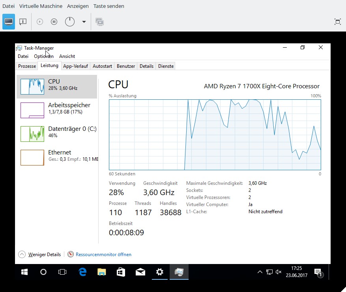Open Settings gear on taskbar

tap(159, 272)
